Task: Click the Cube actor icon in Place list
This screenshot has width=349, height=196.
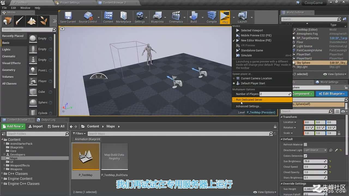Action: [x=33, y=92]
